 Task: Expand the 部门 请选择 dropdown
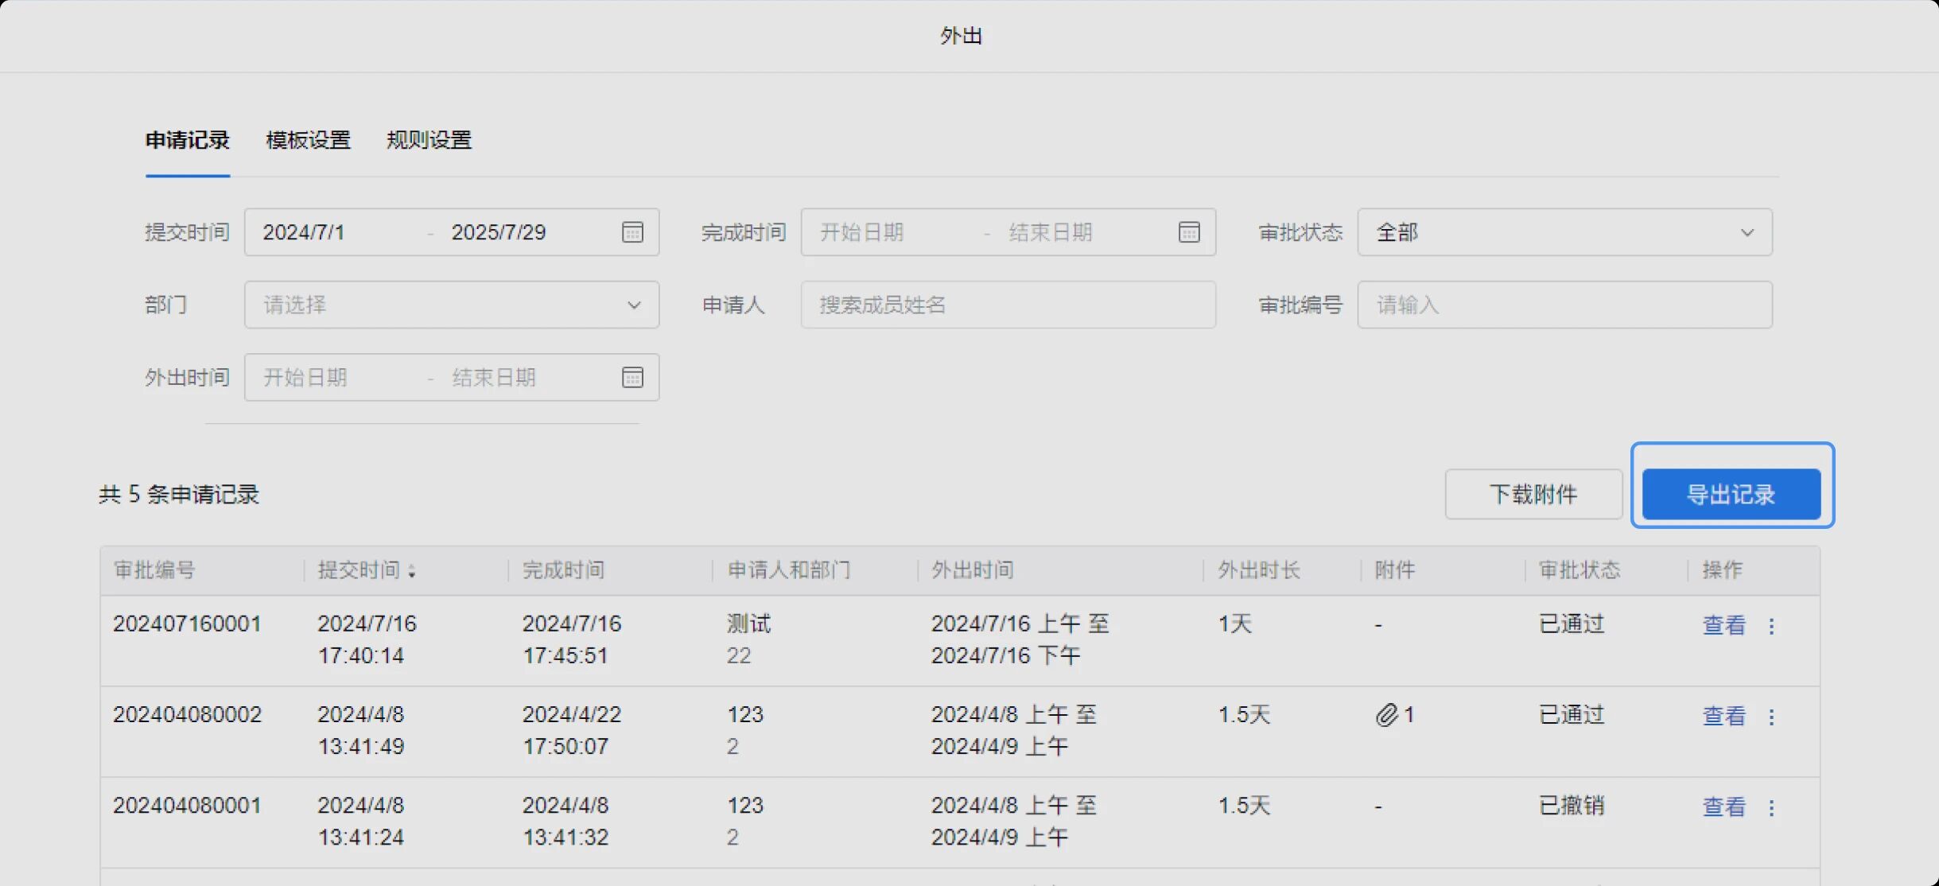pos(451,305)
